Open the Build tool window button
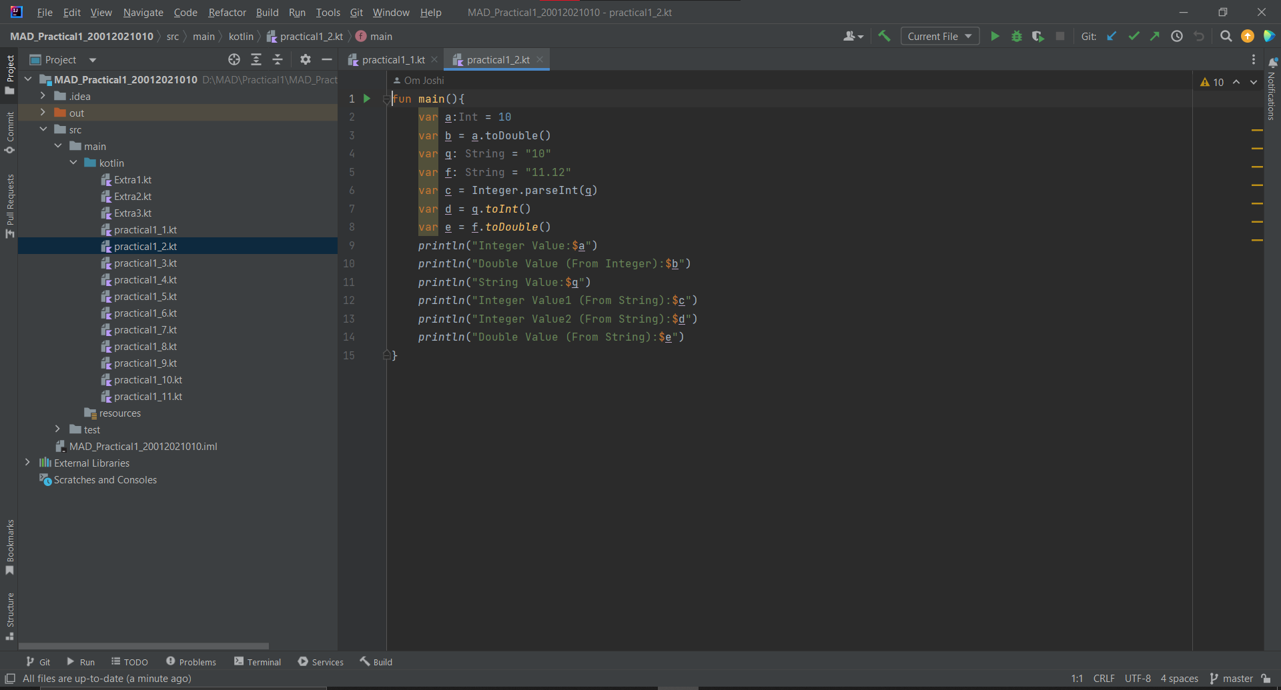 376,661
